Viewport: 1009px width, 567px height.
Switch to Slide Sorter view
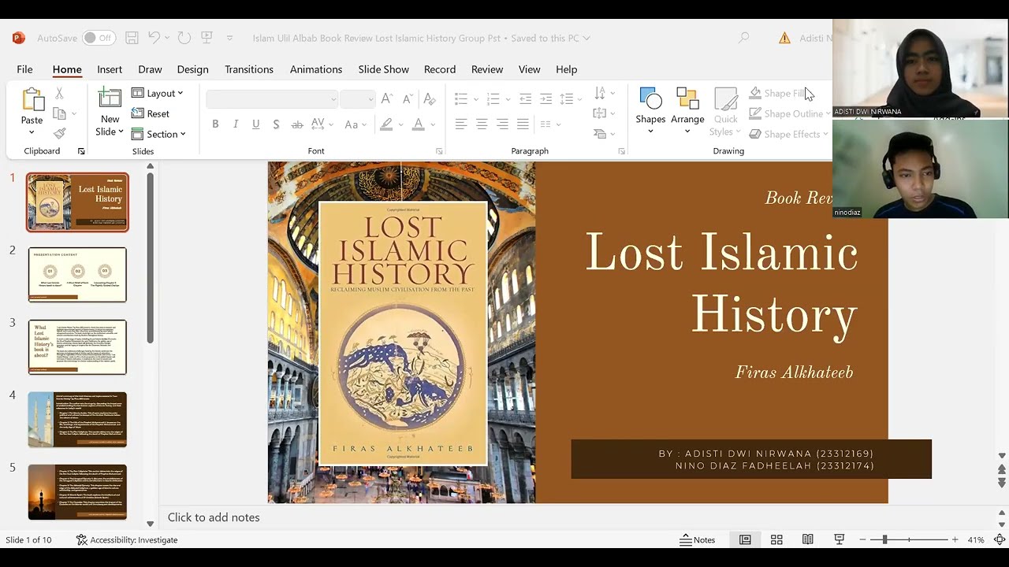[x=776, y=539]
